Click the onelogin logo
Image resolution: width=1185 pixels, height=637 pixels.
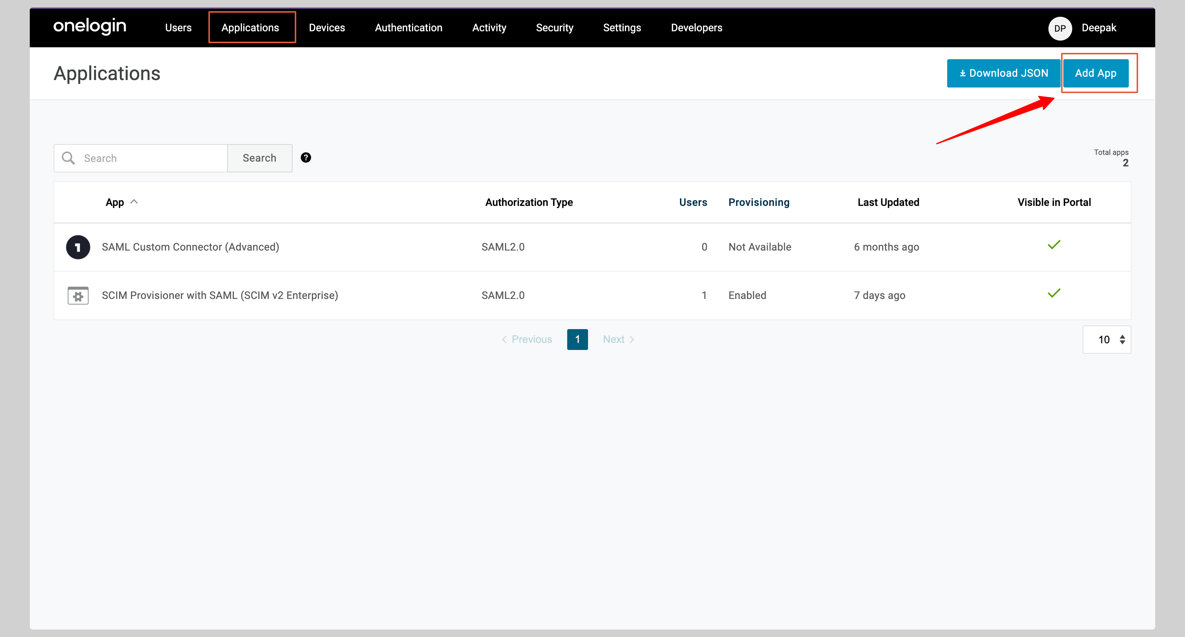pyautogui.click(x=89, y=27)
